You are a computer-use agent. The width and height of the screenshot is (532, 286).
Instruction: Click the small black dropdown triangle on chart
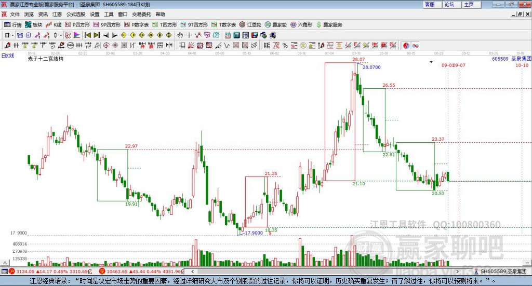(431, 62)
